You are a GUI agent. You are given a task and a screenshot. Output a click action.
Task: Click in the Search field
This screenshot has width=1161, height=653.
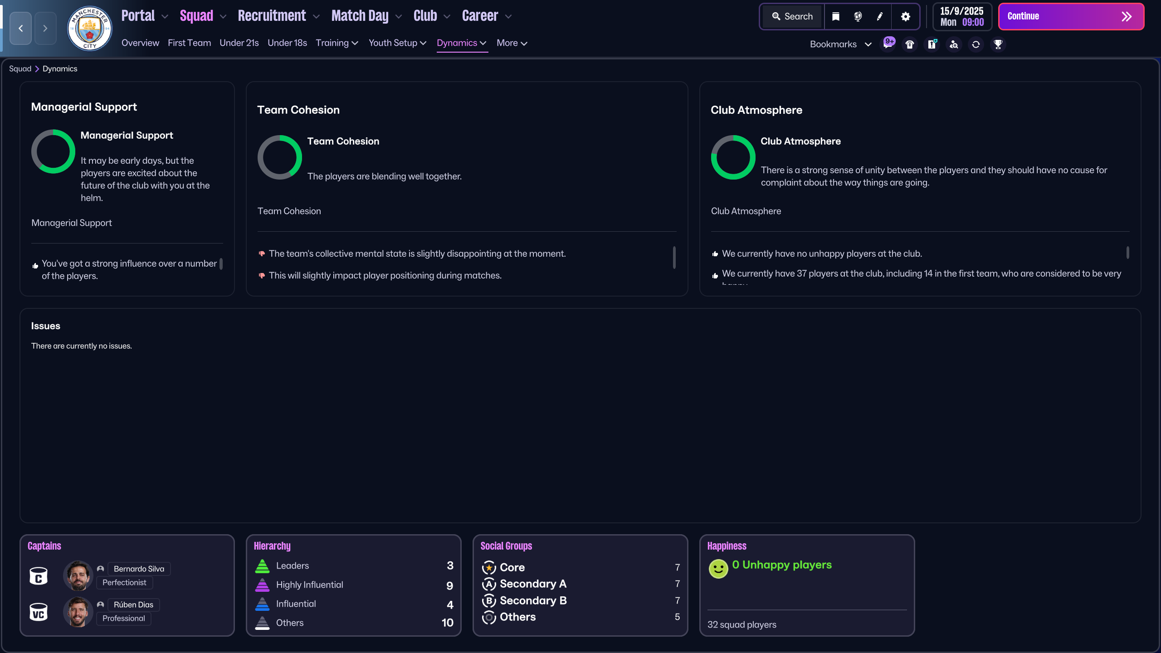tap(793, 17)
